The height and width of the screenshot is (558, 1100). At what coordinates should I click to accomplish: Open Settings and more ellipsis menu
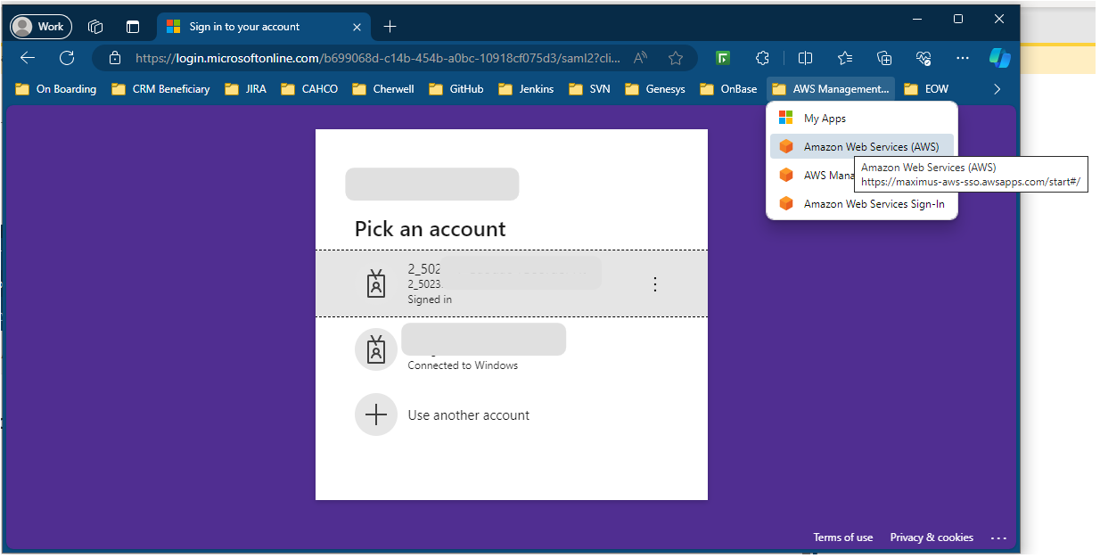963,57
